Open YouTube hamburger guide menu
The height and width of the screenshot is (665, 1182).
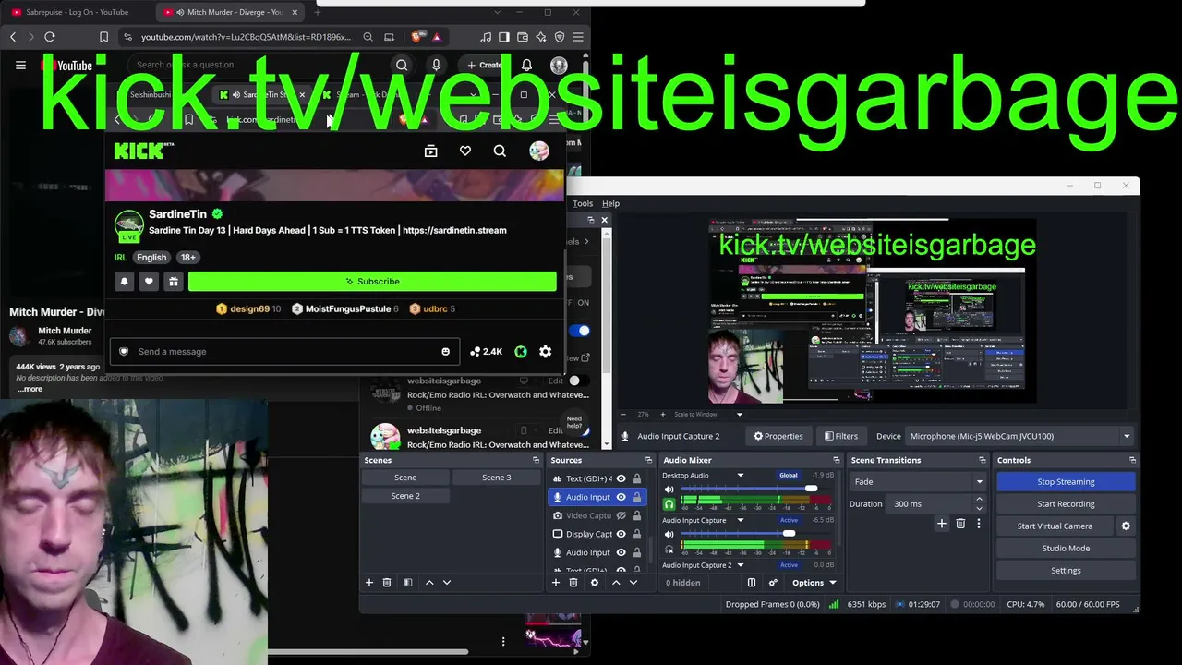click(x=20, y=65)
